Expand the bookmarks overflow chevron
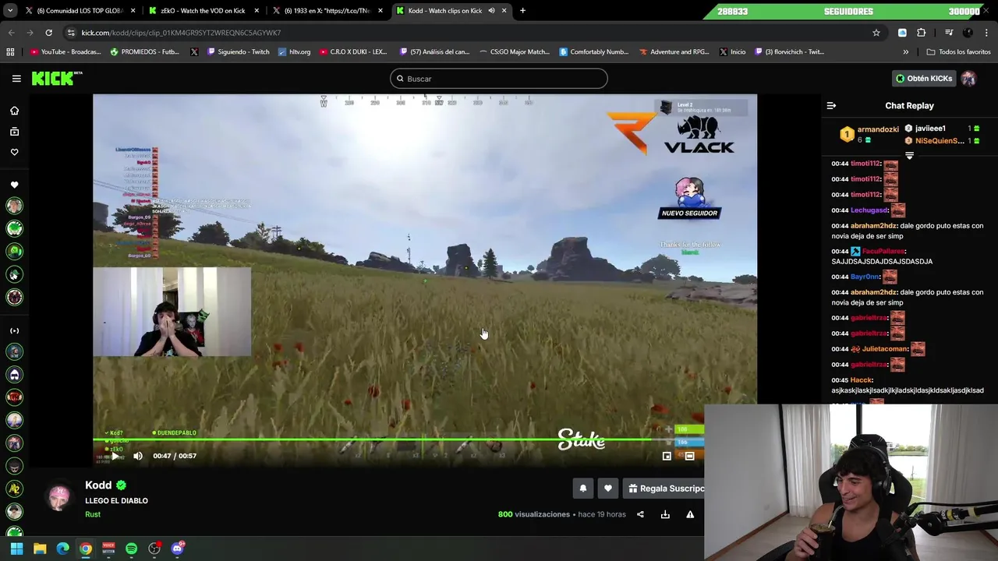This screenshot has height=561, width=998. [905, 52]
